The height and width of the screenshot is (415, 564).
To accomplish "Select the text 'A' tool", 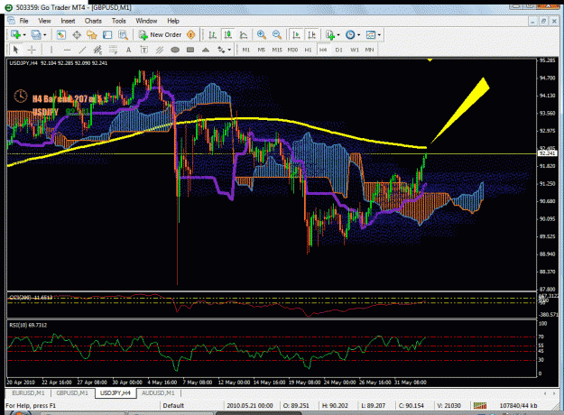I will [128, 50].
